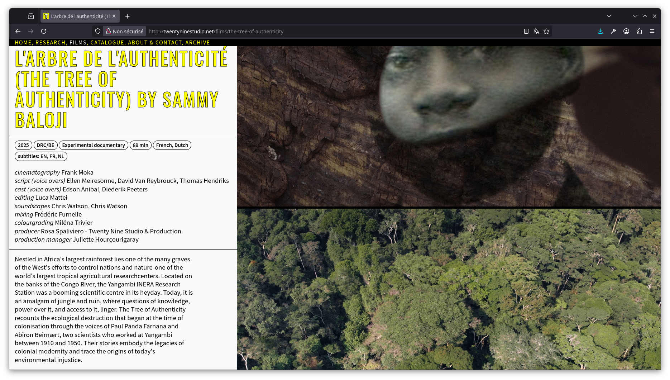Open the RESEARCH navigation link
This screenshot has height=380, width=670.
click(x=50, y=43)
